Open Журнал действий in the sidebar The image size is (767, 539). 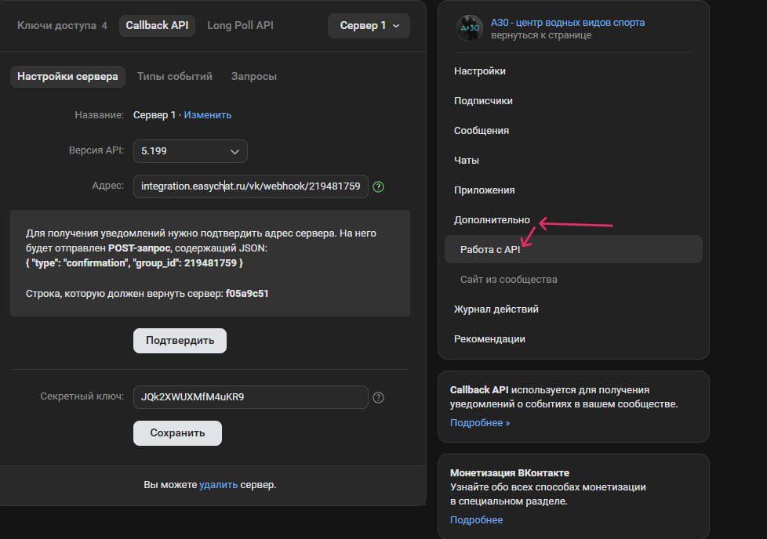pyautogui.click(x=496, y=309)
